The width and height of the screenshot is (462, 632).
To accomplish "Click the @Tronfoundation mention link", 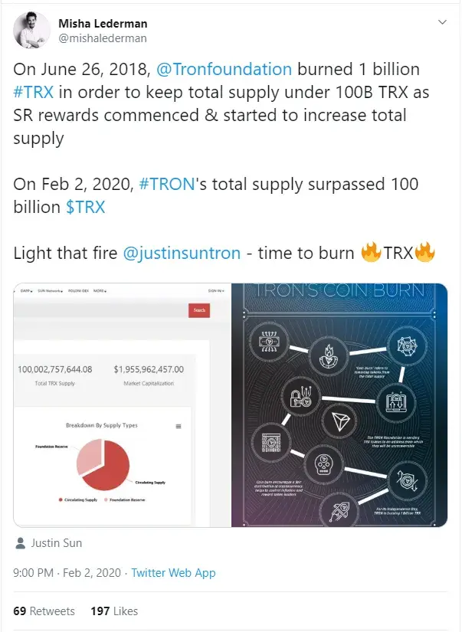I will pos(224,69).
